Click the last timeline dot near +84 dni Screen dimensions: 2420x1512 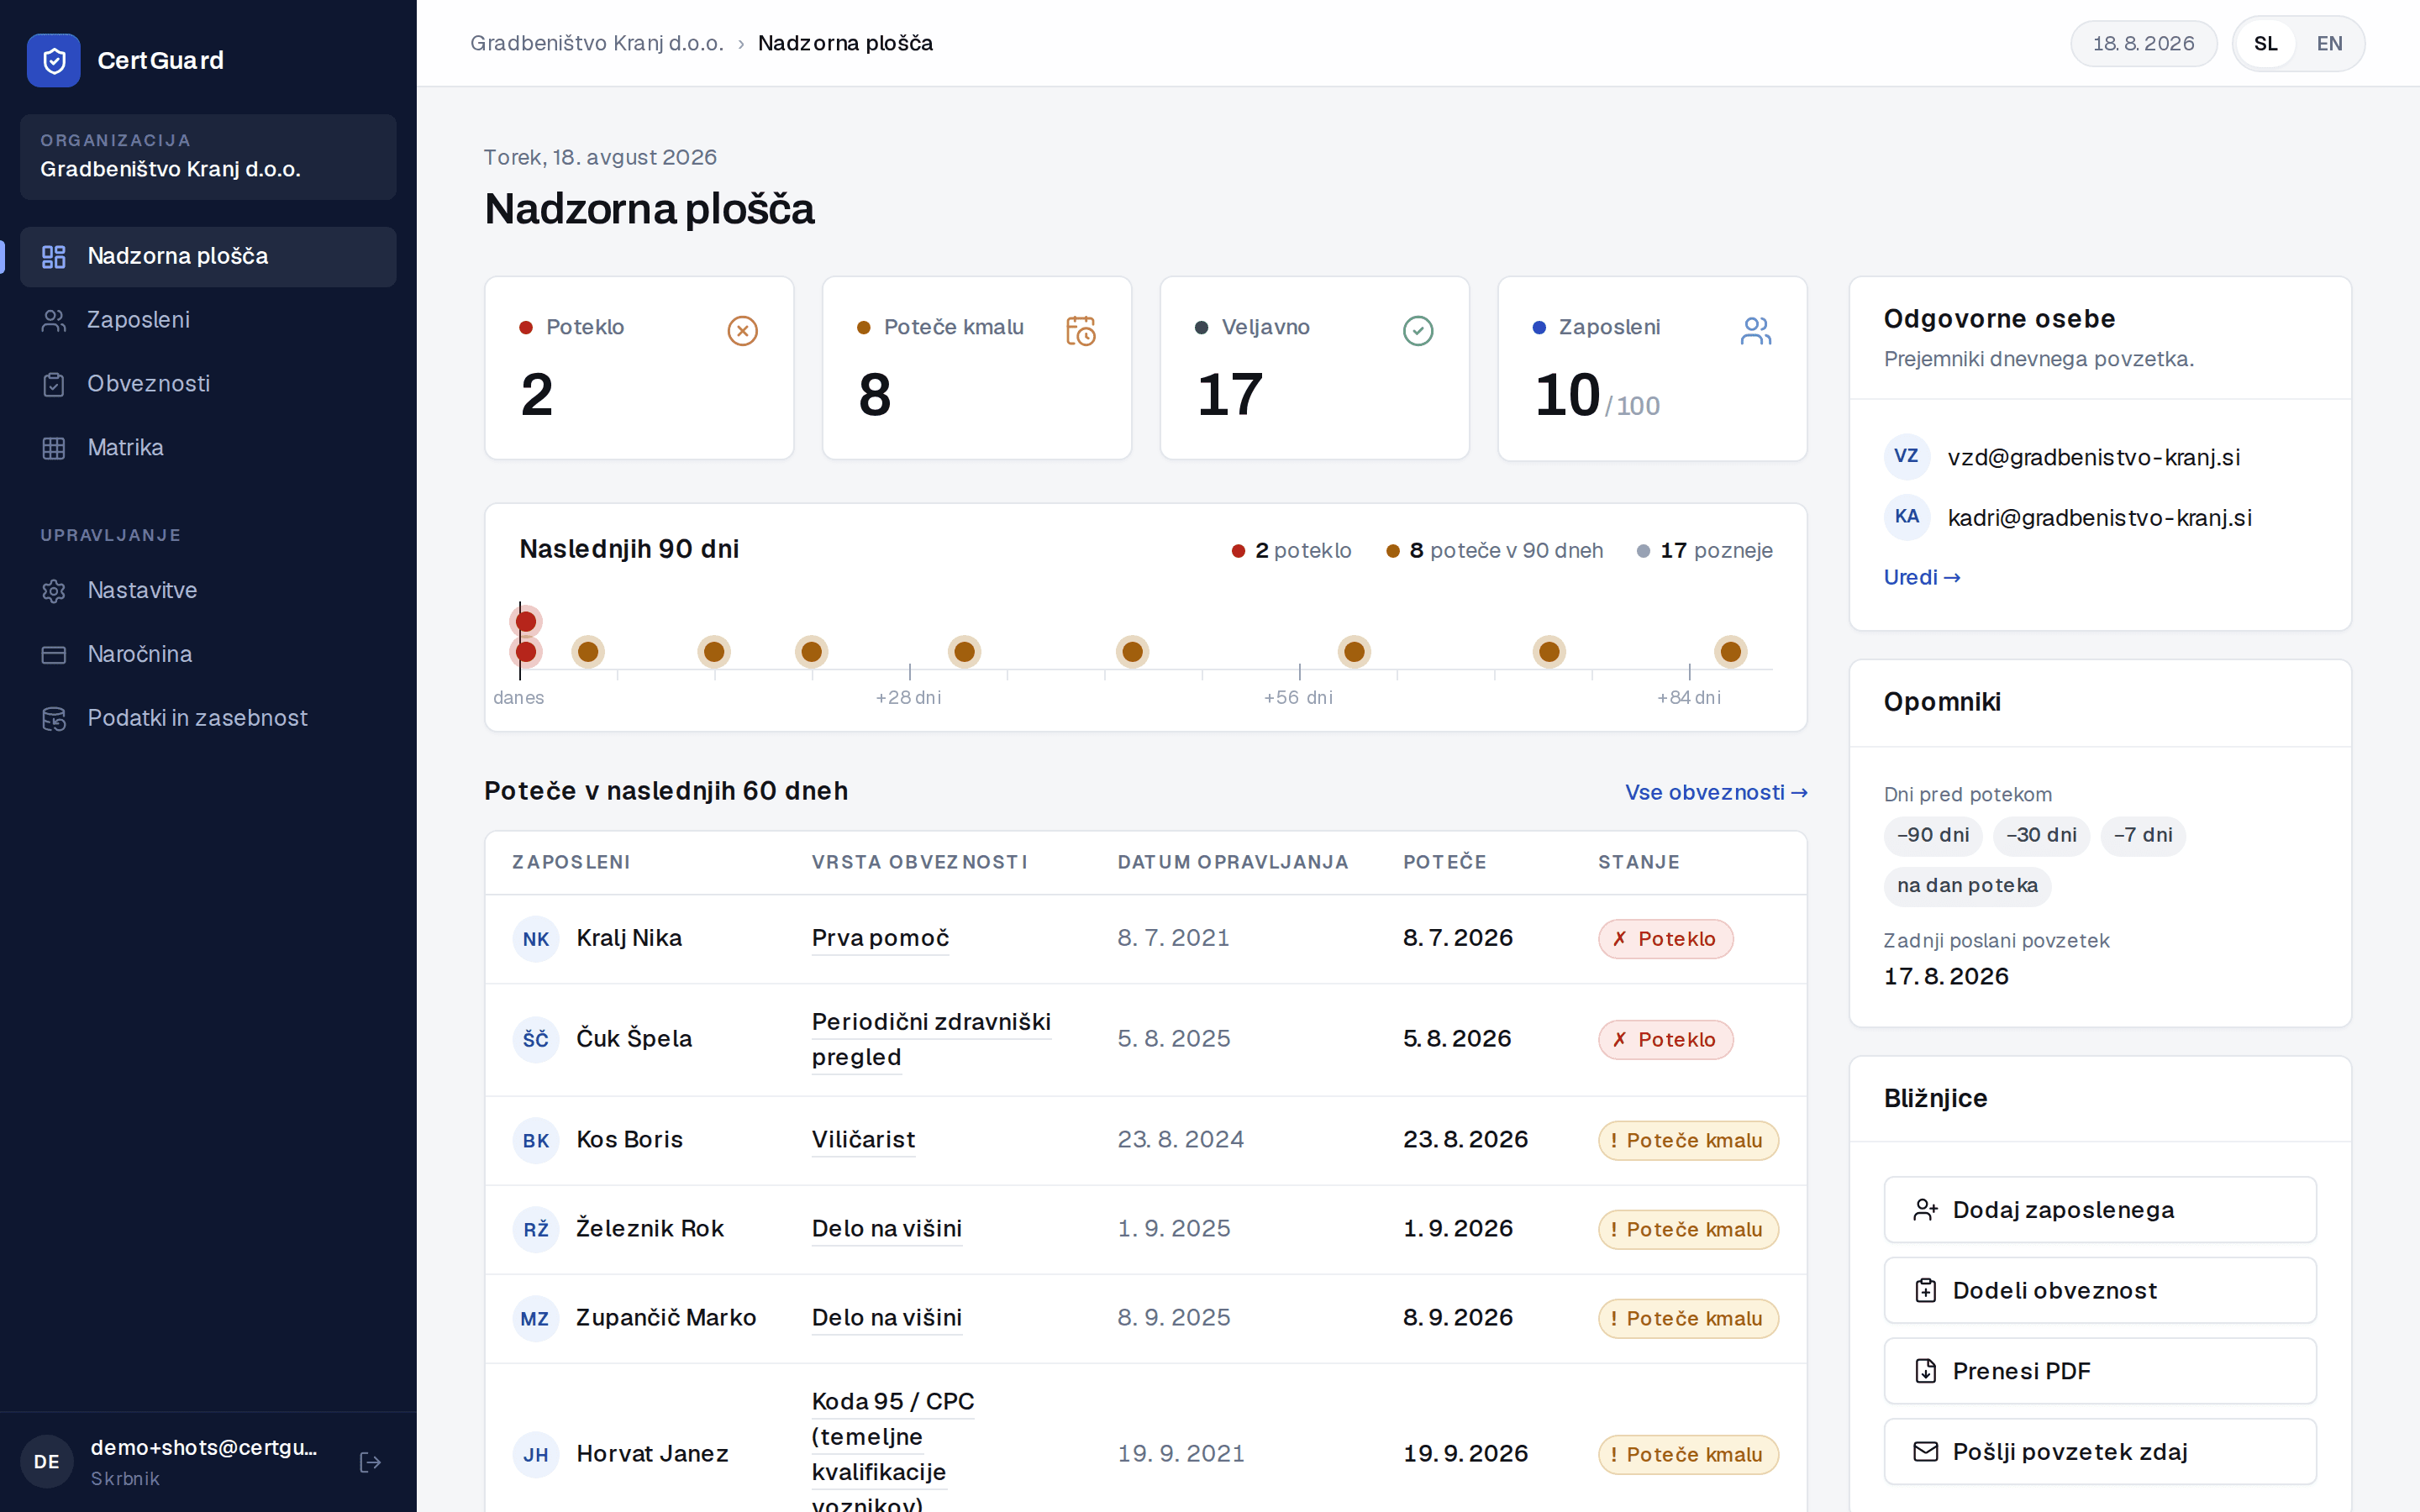tap(1730, 652)
